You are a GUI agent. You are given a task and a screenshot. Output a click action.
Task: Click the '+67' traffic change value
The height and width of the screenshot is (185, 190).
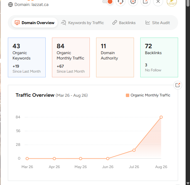[x=60, y=66]
